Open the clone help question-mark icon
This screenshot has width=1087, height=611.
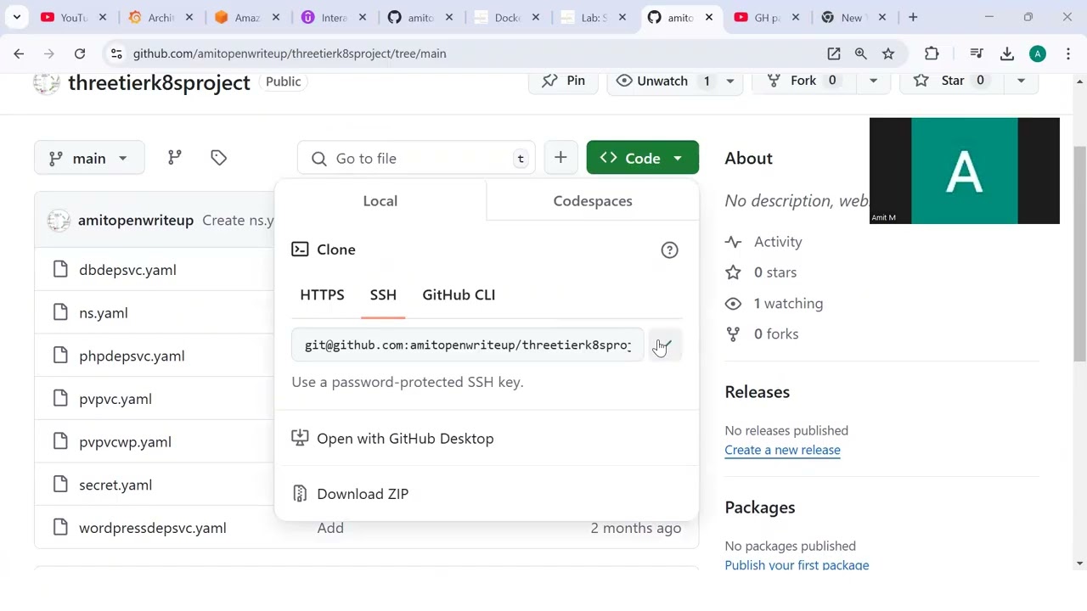(x=669, y=249)
